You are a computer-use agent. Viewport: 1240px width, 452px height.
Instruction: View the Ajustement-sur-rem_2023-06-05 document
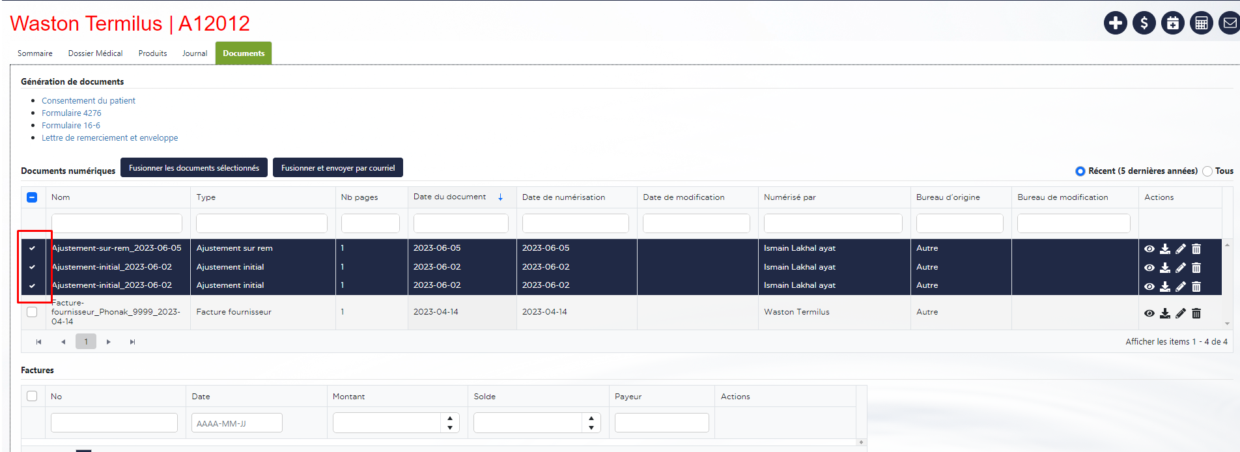pyautogui.click(x=1149, y=249)
